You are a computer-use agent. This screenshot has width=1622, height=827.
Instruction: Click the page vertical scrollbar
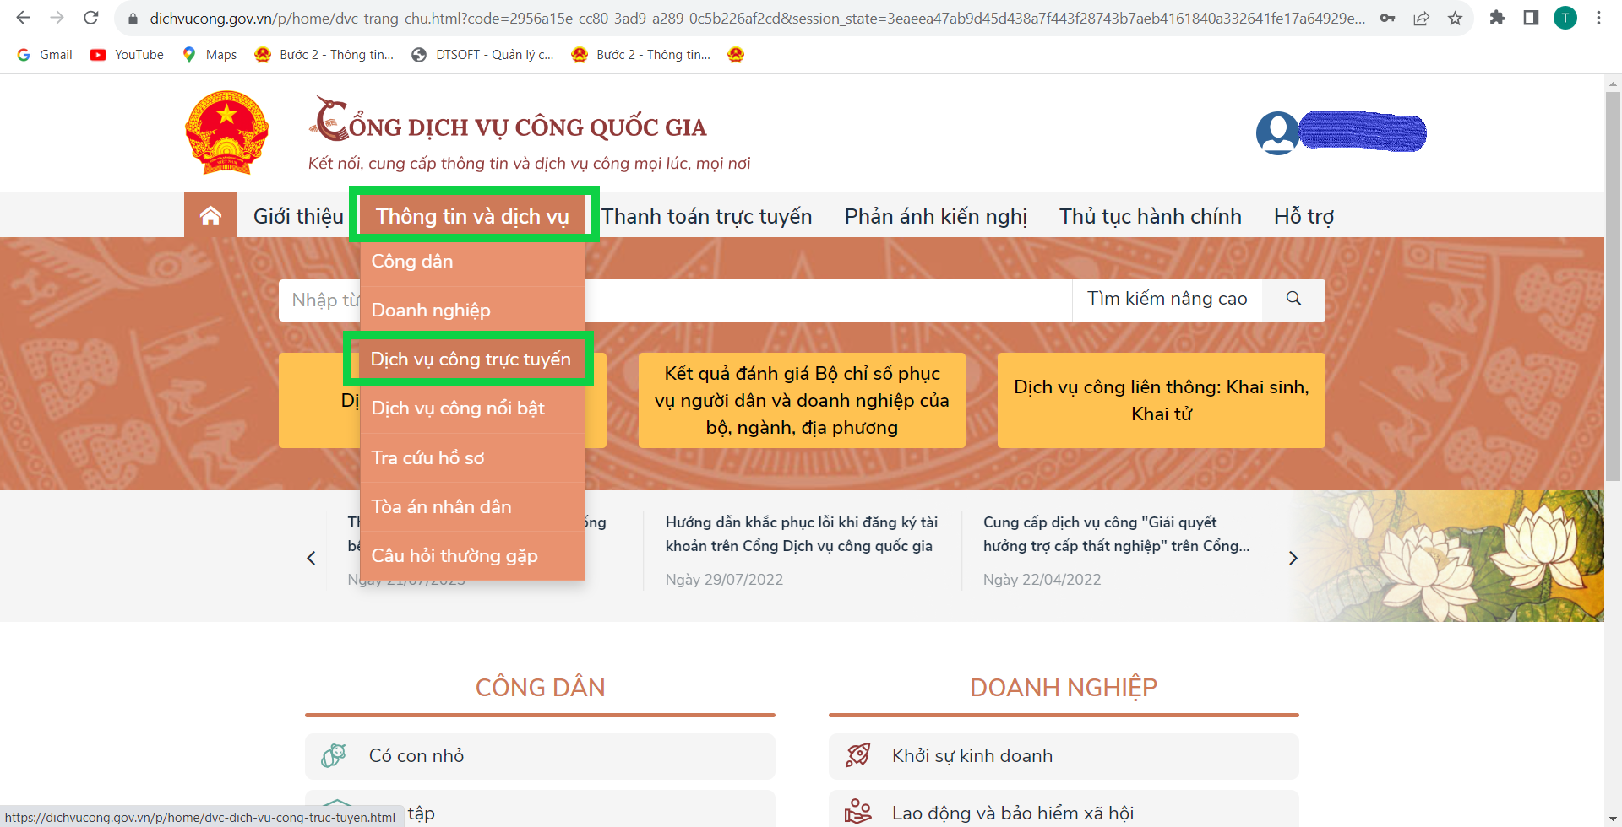(1613, 287)
